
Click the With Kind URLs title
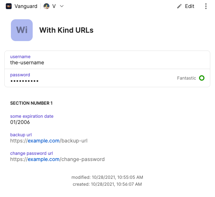66,30
